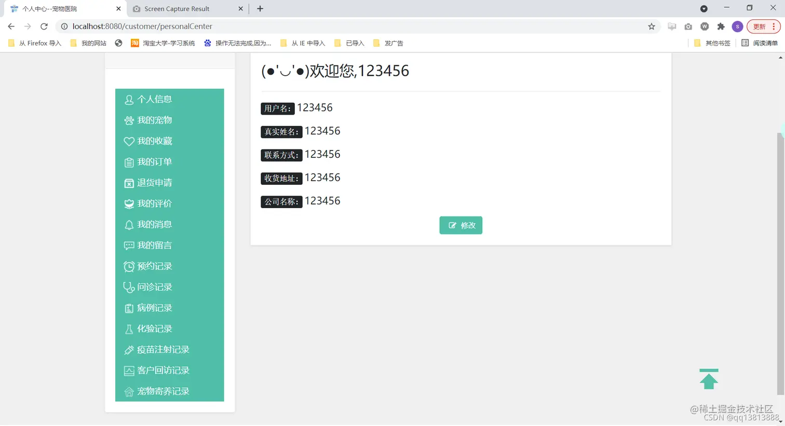Open 我的收藏 via the heart icon
Viewport: 785px width, 426px height.
pos(129,141)
